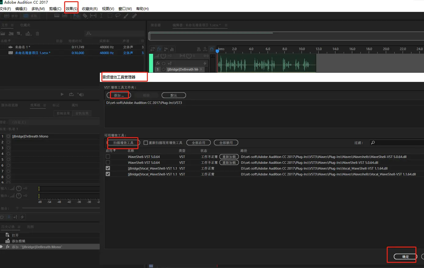
Task: Open the 文件(F) menu
Action: (5, 9)
